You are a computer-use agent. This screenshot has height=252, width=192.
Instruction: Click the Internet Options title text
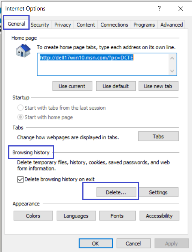coord(25,9)
